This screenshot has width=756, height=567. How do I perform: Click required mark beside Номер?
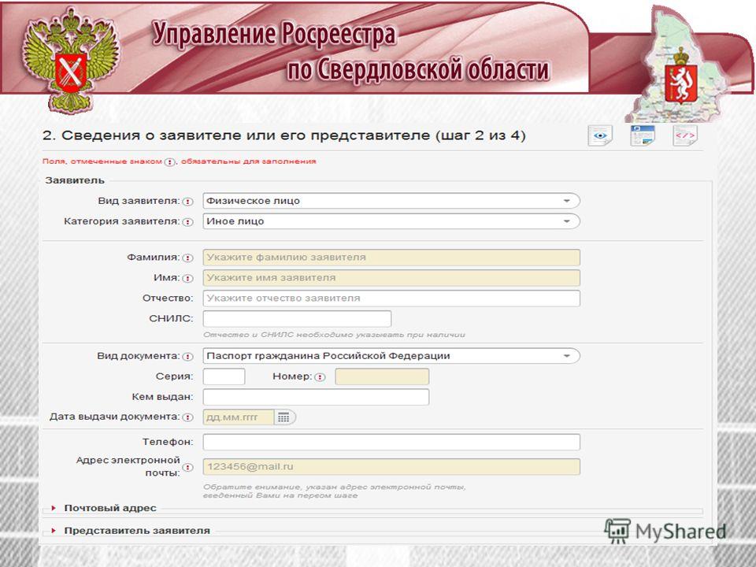tap(320, 377)
